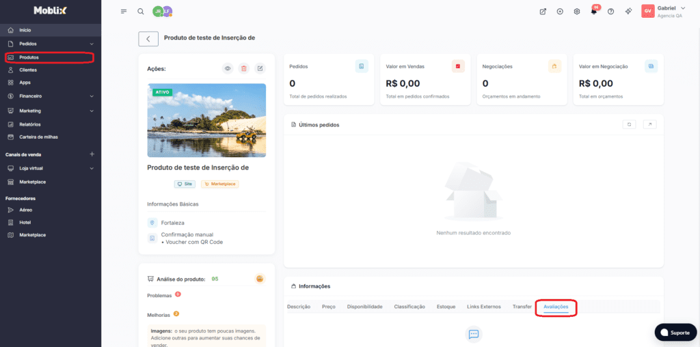Refresh the Últimos pedidos list

(630, 124)
